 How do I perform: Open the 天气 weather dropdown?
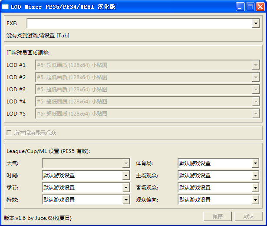pyautogui.click(x=126, y=163)
